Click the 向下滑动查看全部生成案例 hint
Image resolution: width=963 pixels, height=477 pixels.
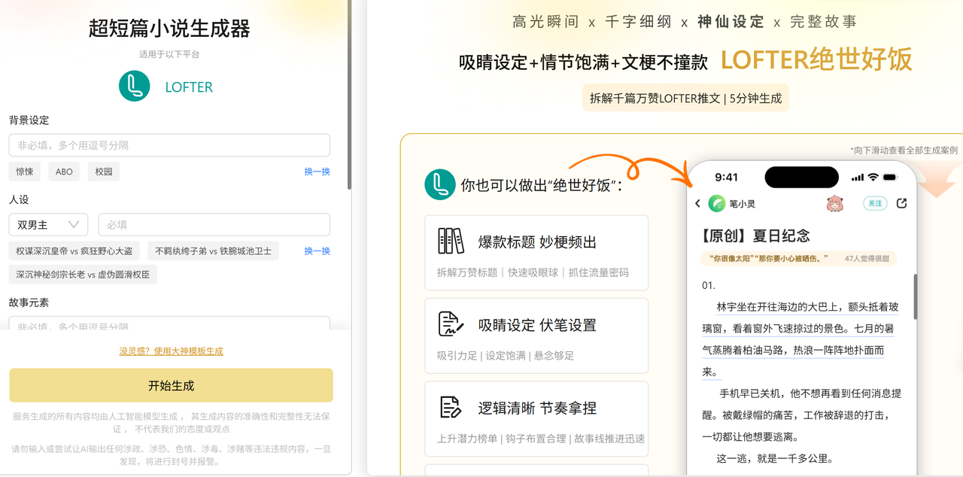point(904,150)
